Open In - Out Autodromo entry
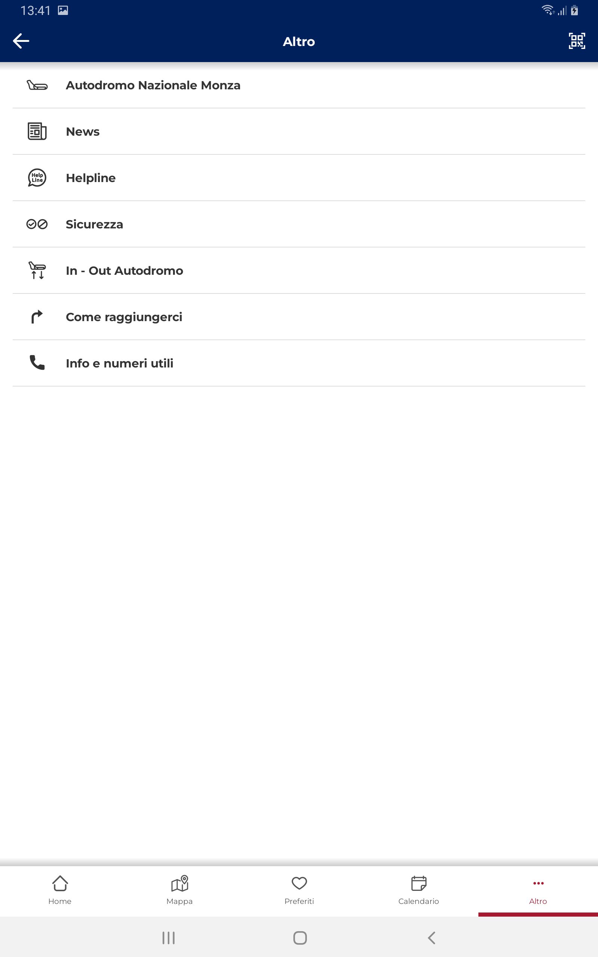 (299, 271)
